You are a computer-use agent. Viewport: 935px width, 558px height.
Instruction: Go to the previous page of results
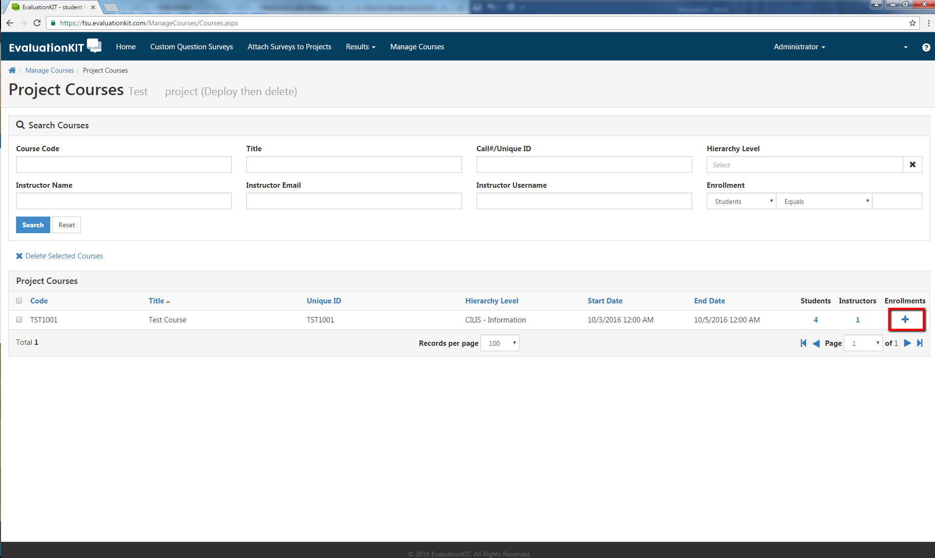pos(816,343)
